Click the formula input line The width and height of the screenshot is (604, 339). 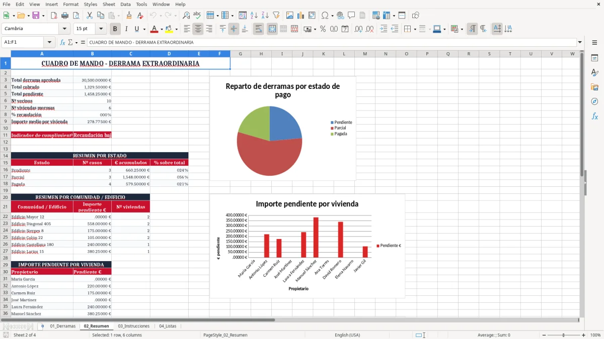[332, 42]
